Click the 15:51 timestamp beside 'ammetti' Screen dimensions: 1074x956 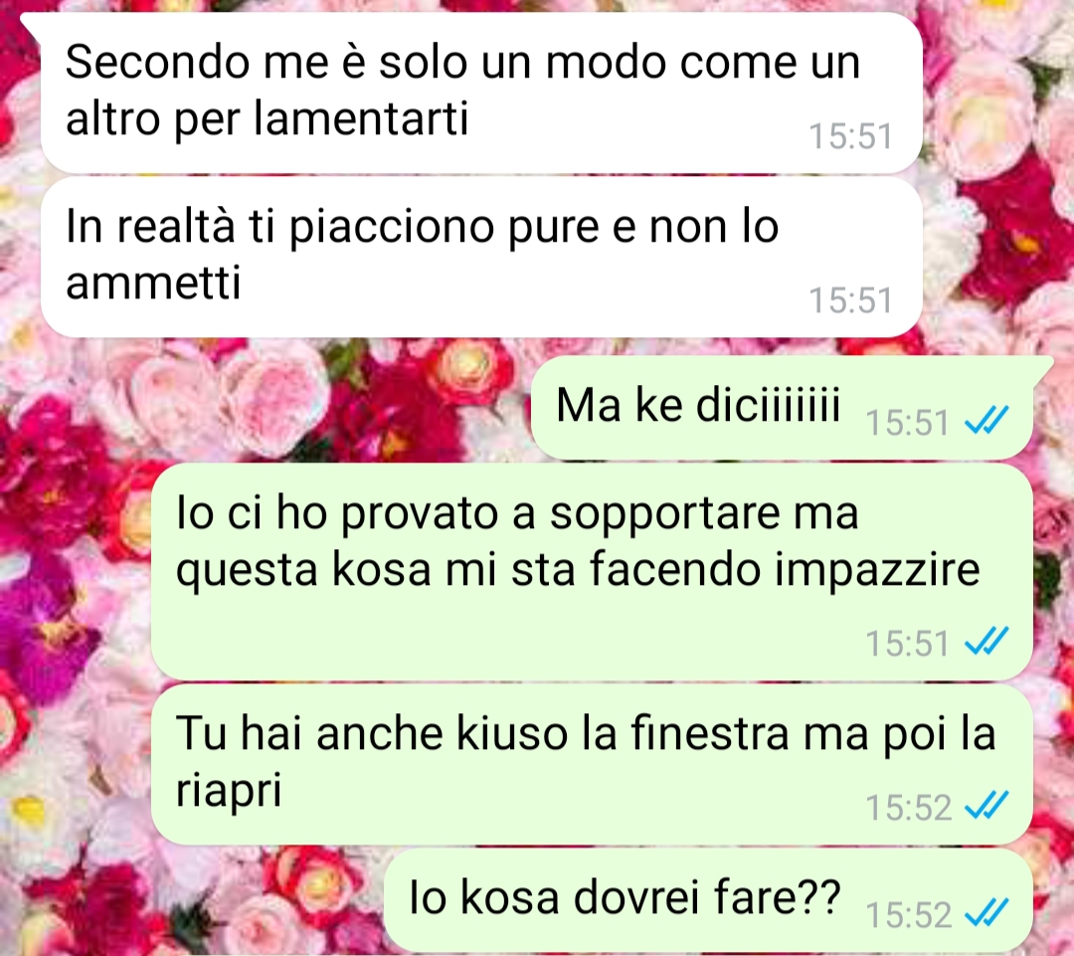pos(850,300)
